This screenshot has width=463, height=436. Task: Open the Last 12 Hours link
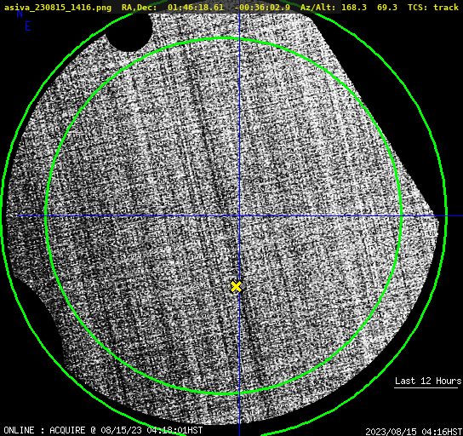point(428,381)
